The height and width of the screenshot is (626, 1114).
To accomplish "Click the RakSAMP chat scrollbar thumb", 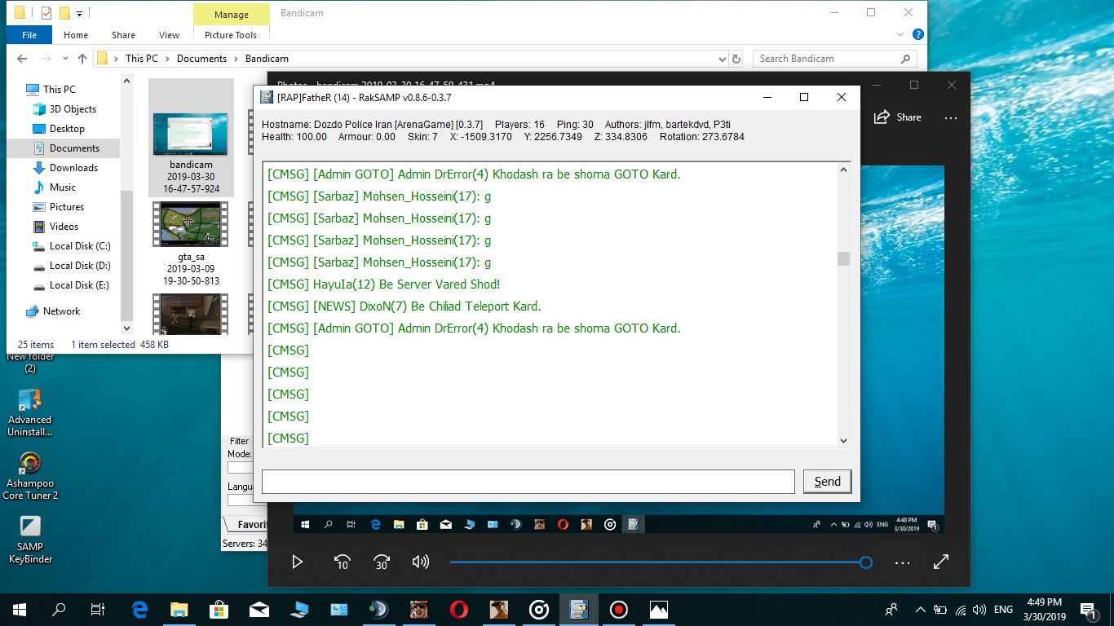I will pos(843,259).
